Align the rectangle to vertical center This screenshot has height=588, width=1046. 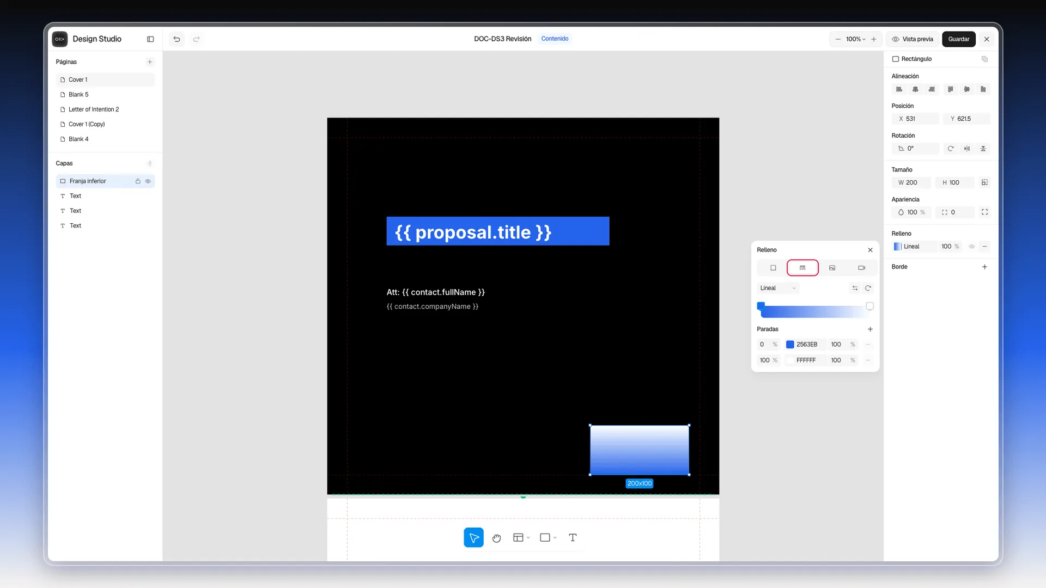pos(967,89)
